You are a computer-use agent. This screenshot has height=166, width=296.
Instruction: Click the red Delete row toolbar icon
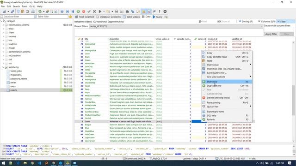(x=84, y=12)
